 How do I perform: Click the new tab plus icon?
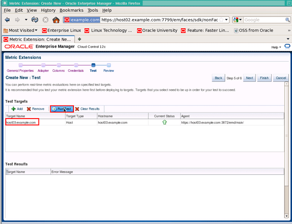point(79,39)
